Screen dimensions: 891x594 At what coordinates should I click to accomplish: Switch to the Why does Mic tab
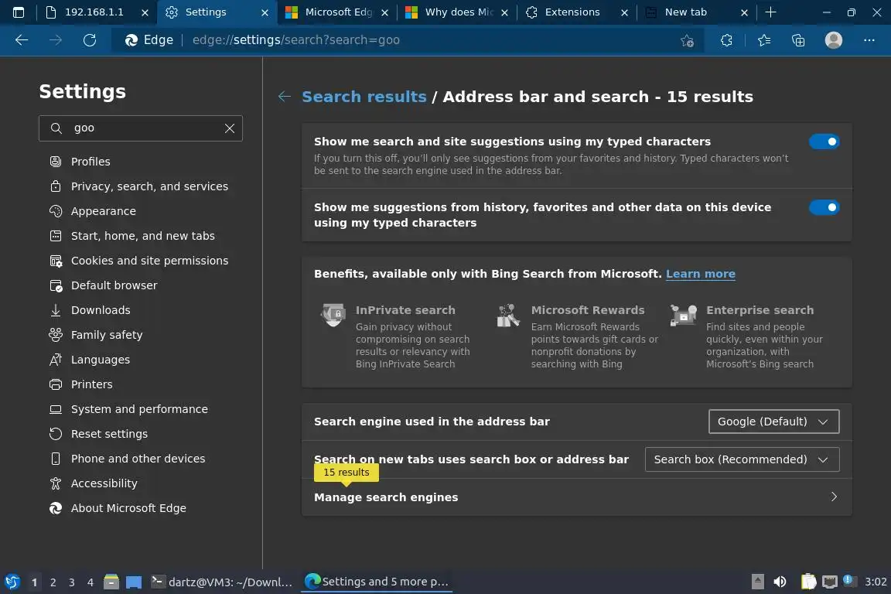459,12
